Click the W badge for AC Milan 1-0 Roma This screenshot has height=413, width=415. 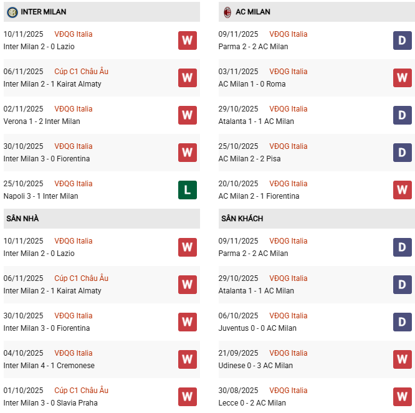coord(403,78)
